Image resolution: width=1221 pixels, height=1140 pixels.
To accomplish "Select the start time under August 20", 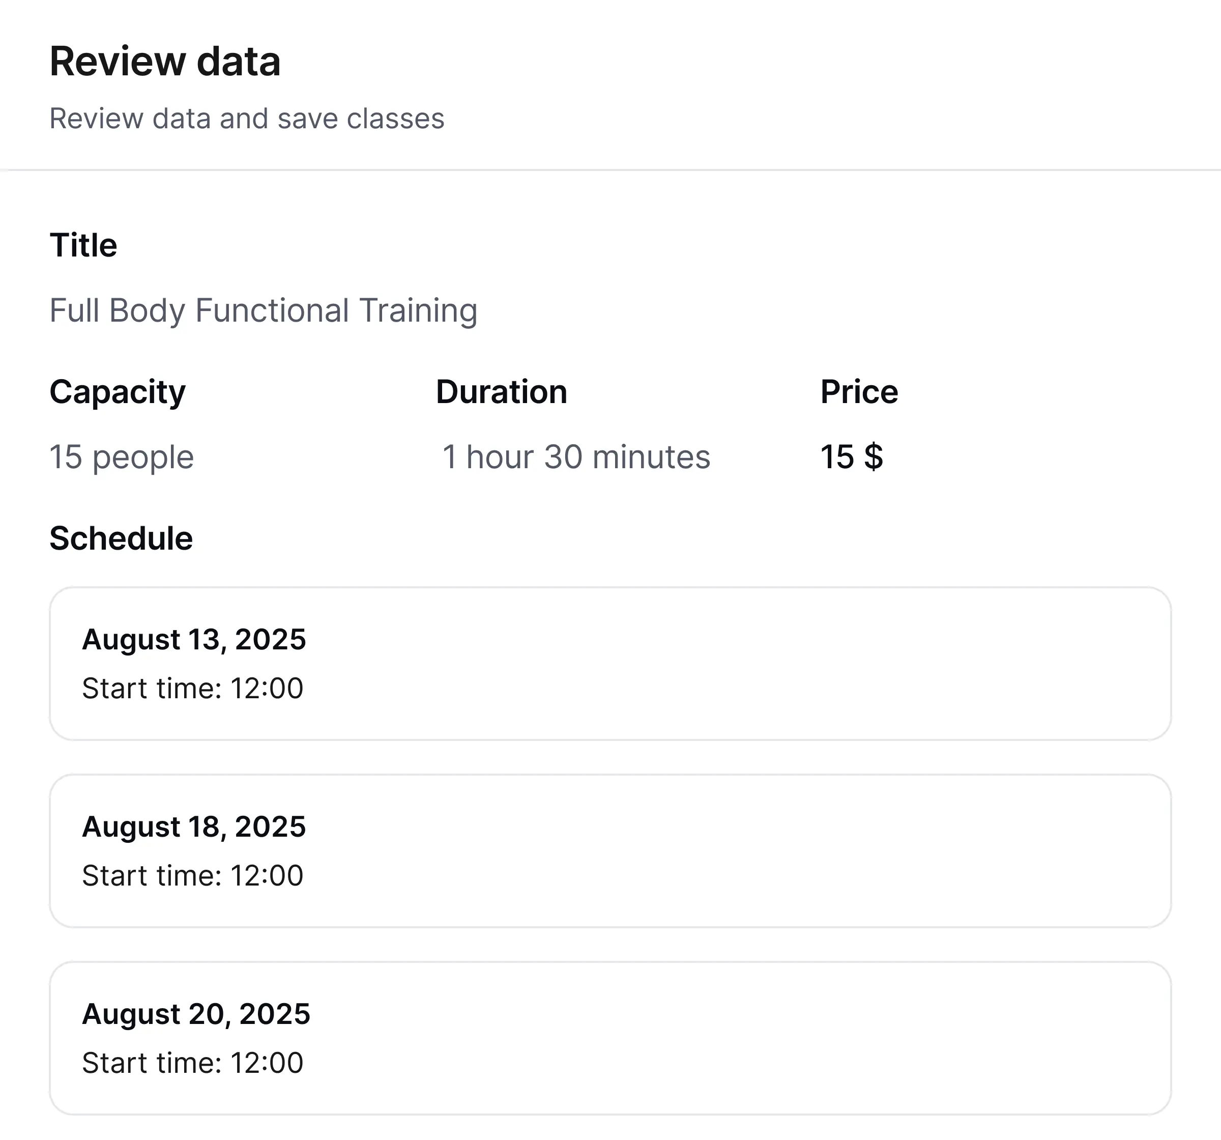I will [x=193, y=1063].
